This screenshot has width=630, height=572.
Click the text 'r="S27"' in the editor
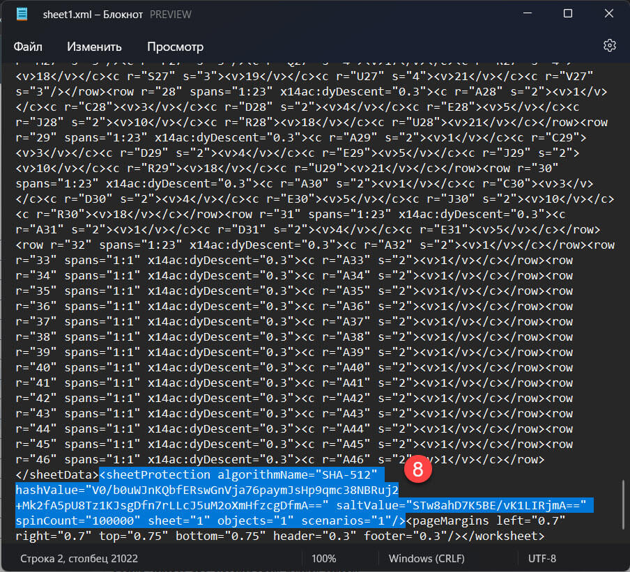pos(151,77)
